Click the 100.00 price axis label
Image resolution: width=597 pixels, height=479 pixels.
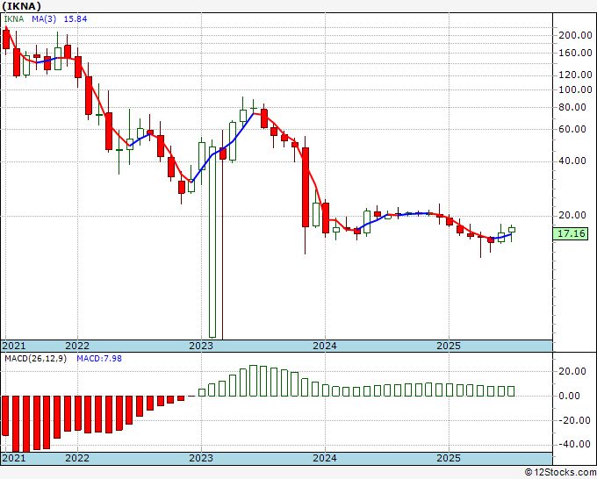(x=575, y=89)
